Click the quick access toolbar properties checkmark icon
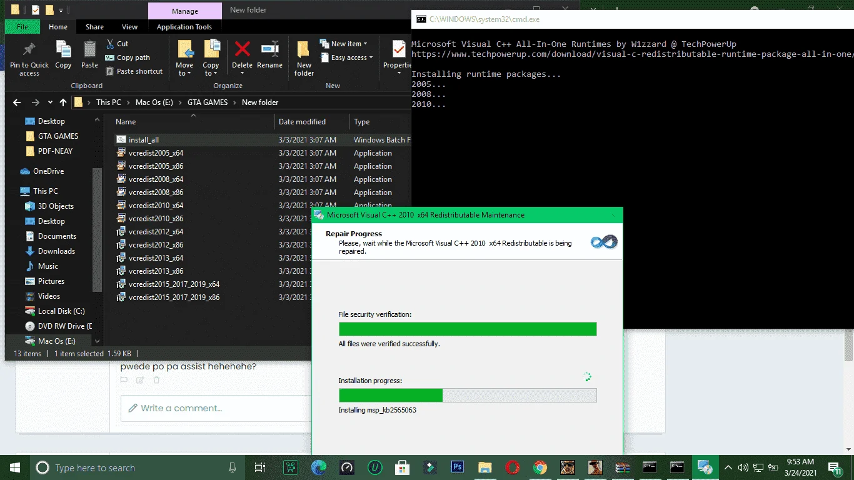Image resolution: width=854 pixels, height=480 pixels. pyautogui.click(x=36, y=10)
